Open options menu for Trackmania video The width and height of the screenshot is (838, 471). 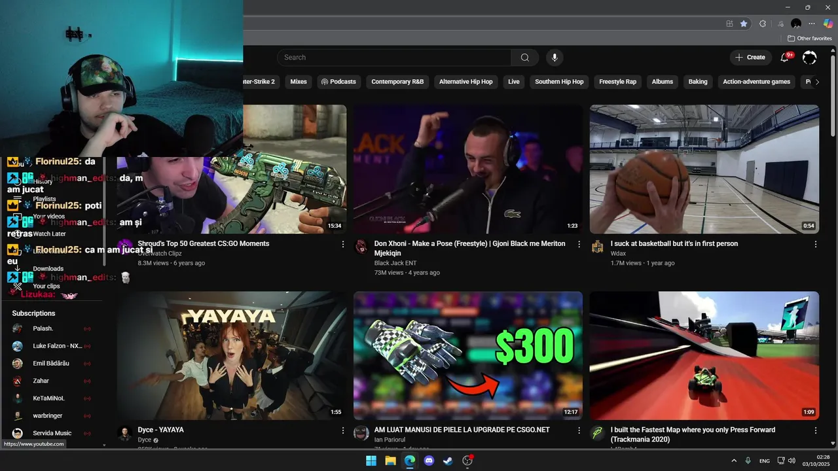pyautogui.click(x=816, y=430)
